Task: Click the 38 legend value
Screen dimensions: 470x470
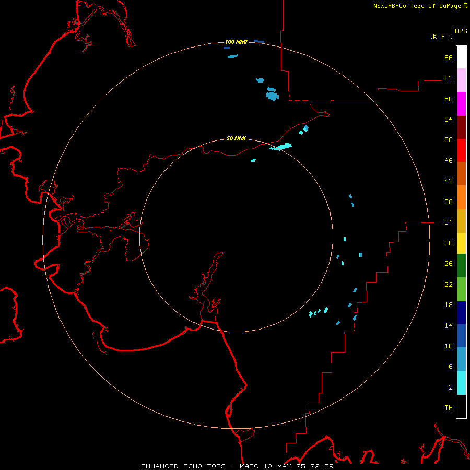Action: click(x=449, y=202)
